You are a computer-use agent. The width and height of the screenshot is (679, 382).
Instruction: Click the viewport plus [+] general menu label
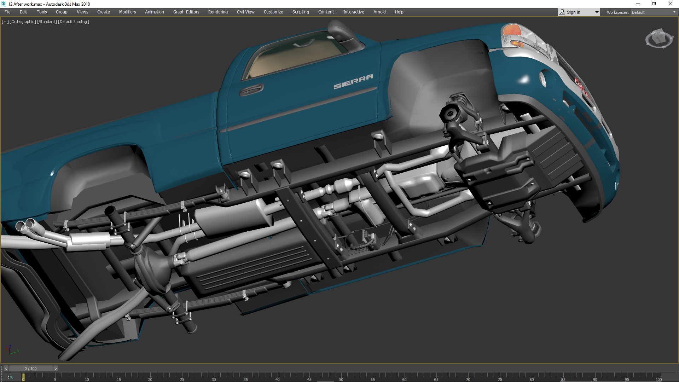coord(5,22)
